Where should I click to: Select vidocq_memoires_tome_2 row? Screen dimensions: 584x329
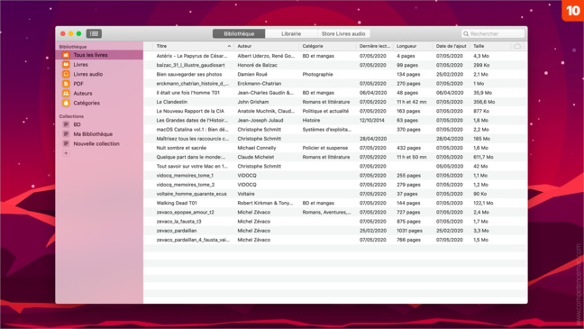coord(335,185)
